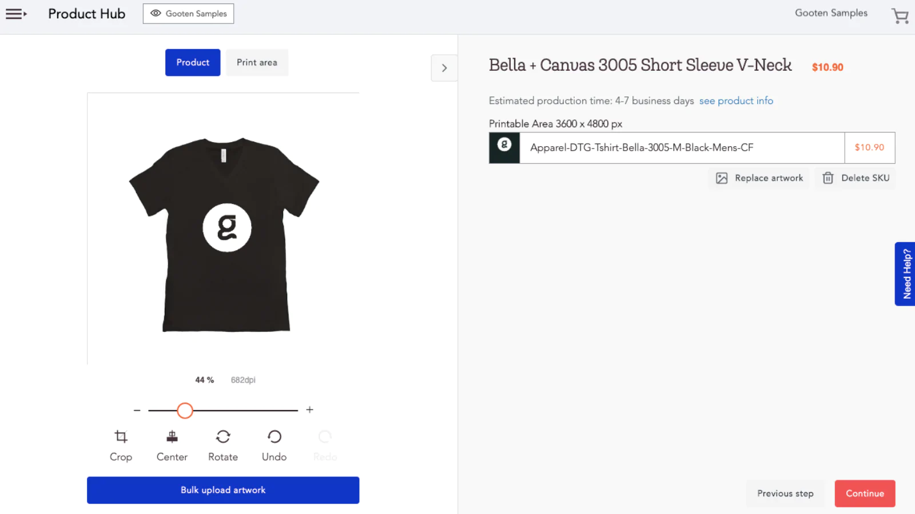Open the hamburger navigation menu
This screenshot has height=514, width=915.
click(16, 14)
